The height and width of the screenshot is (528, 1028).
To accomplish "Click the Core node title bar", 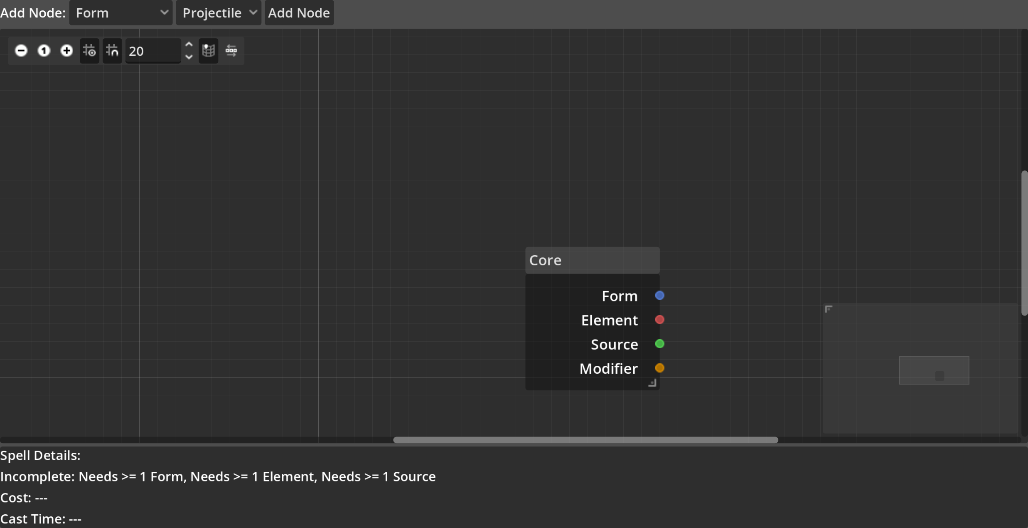I will [592, 260].
